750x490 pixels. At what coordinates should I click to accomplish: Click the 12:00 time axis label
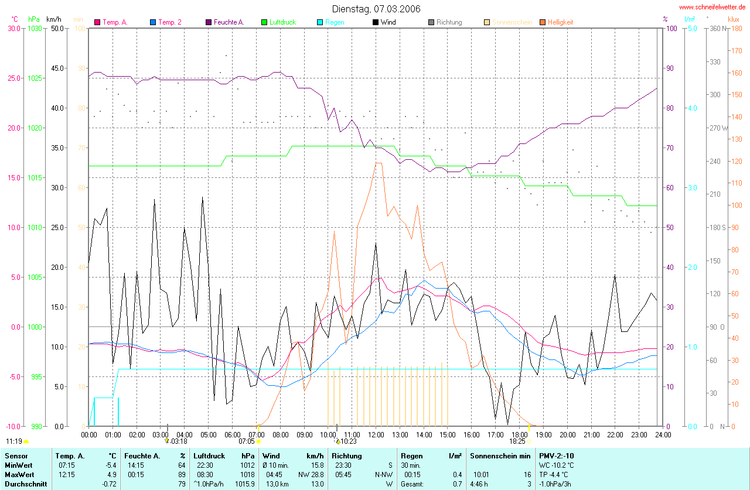coord(376,434)
